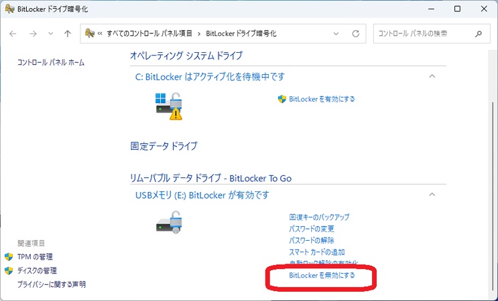
Task: Open パスワードの変更 link
Action: (312, 229)
